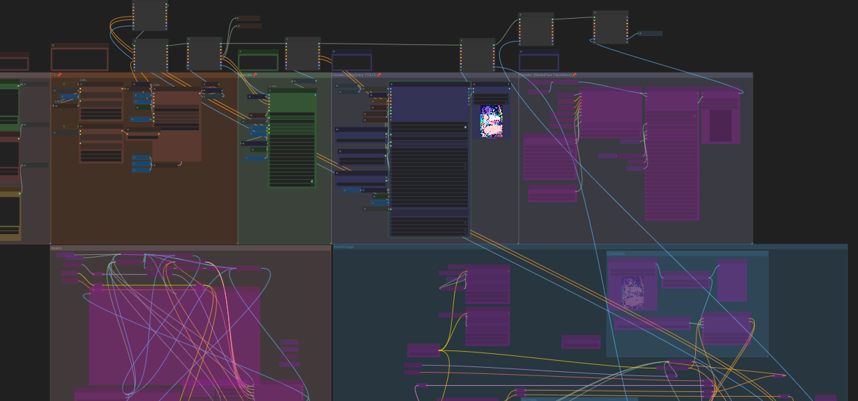858x401 pixels.
Task: Select the wide purple node beneath the Controlnet preview
Action: 653,323
